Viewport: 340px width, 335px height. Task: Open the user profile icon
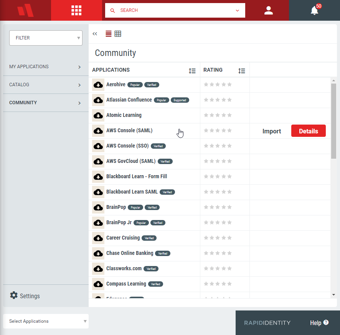269,10
